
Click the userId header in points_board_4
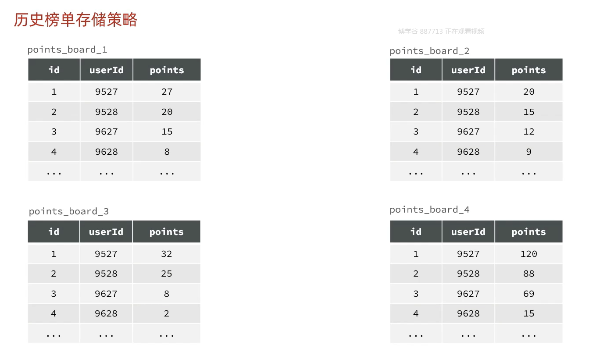[468, 232]
